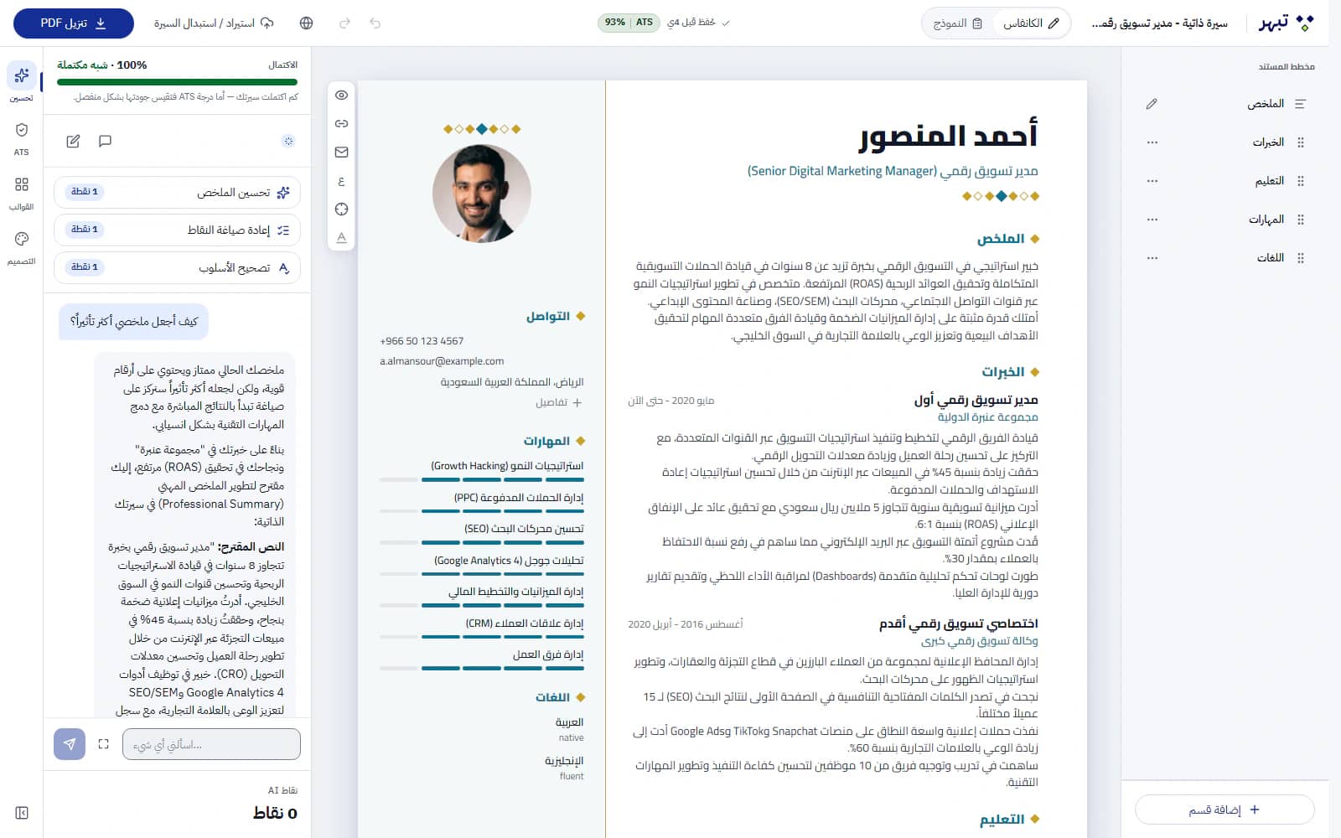This screenshot has height=838, width=1341.
Task: Click the إضافة قسم add section button
Action: [1225, 810]
